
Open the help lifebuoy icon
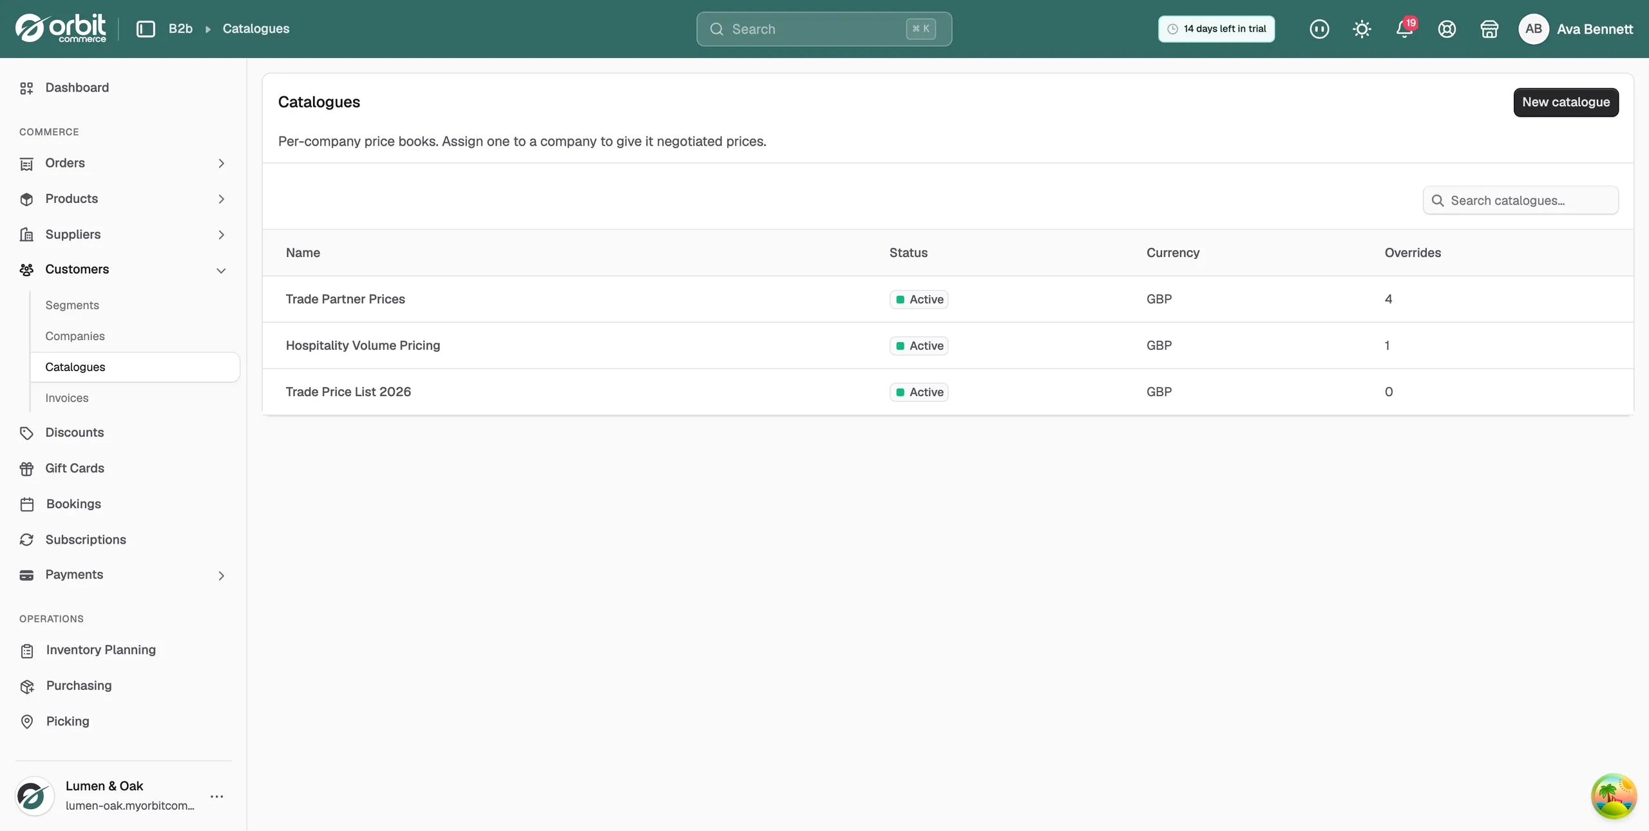[1447, 29]
